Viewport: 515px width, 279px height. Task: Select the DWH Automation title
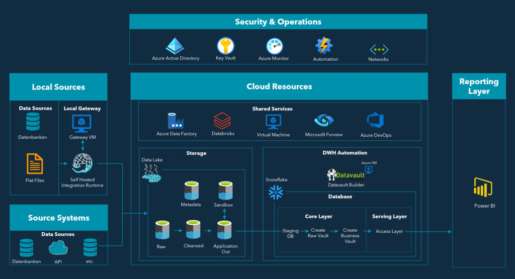(345, 153)
